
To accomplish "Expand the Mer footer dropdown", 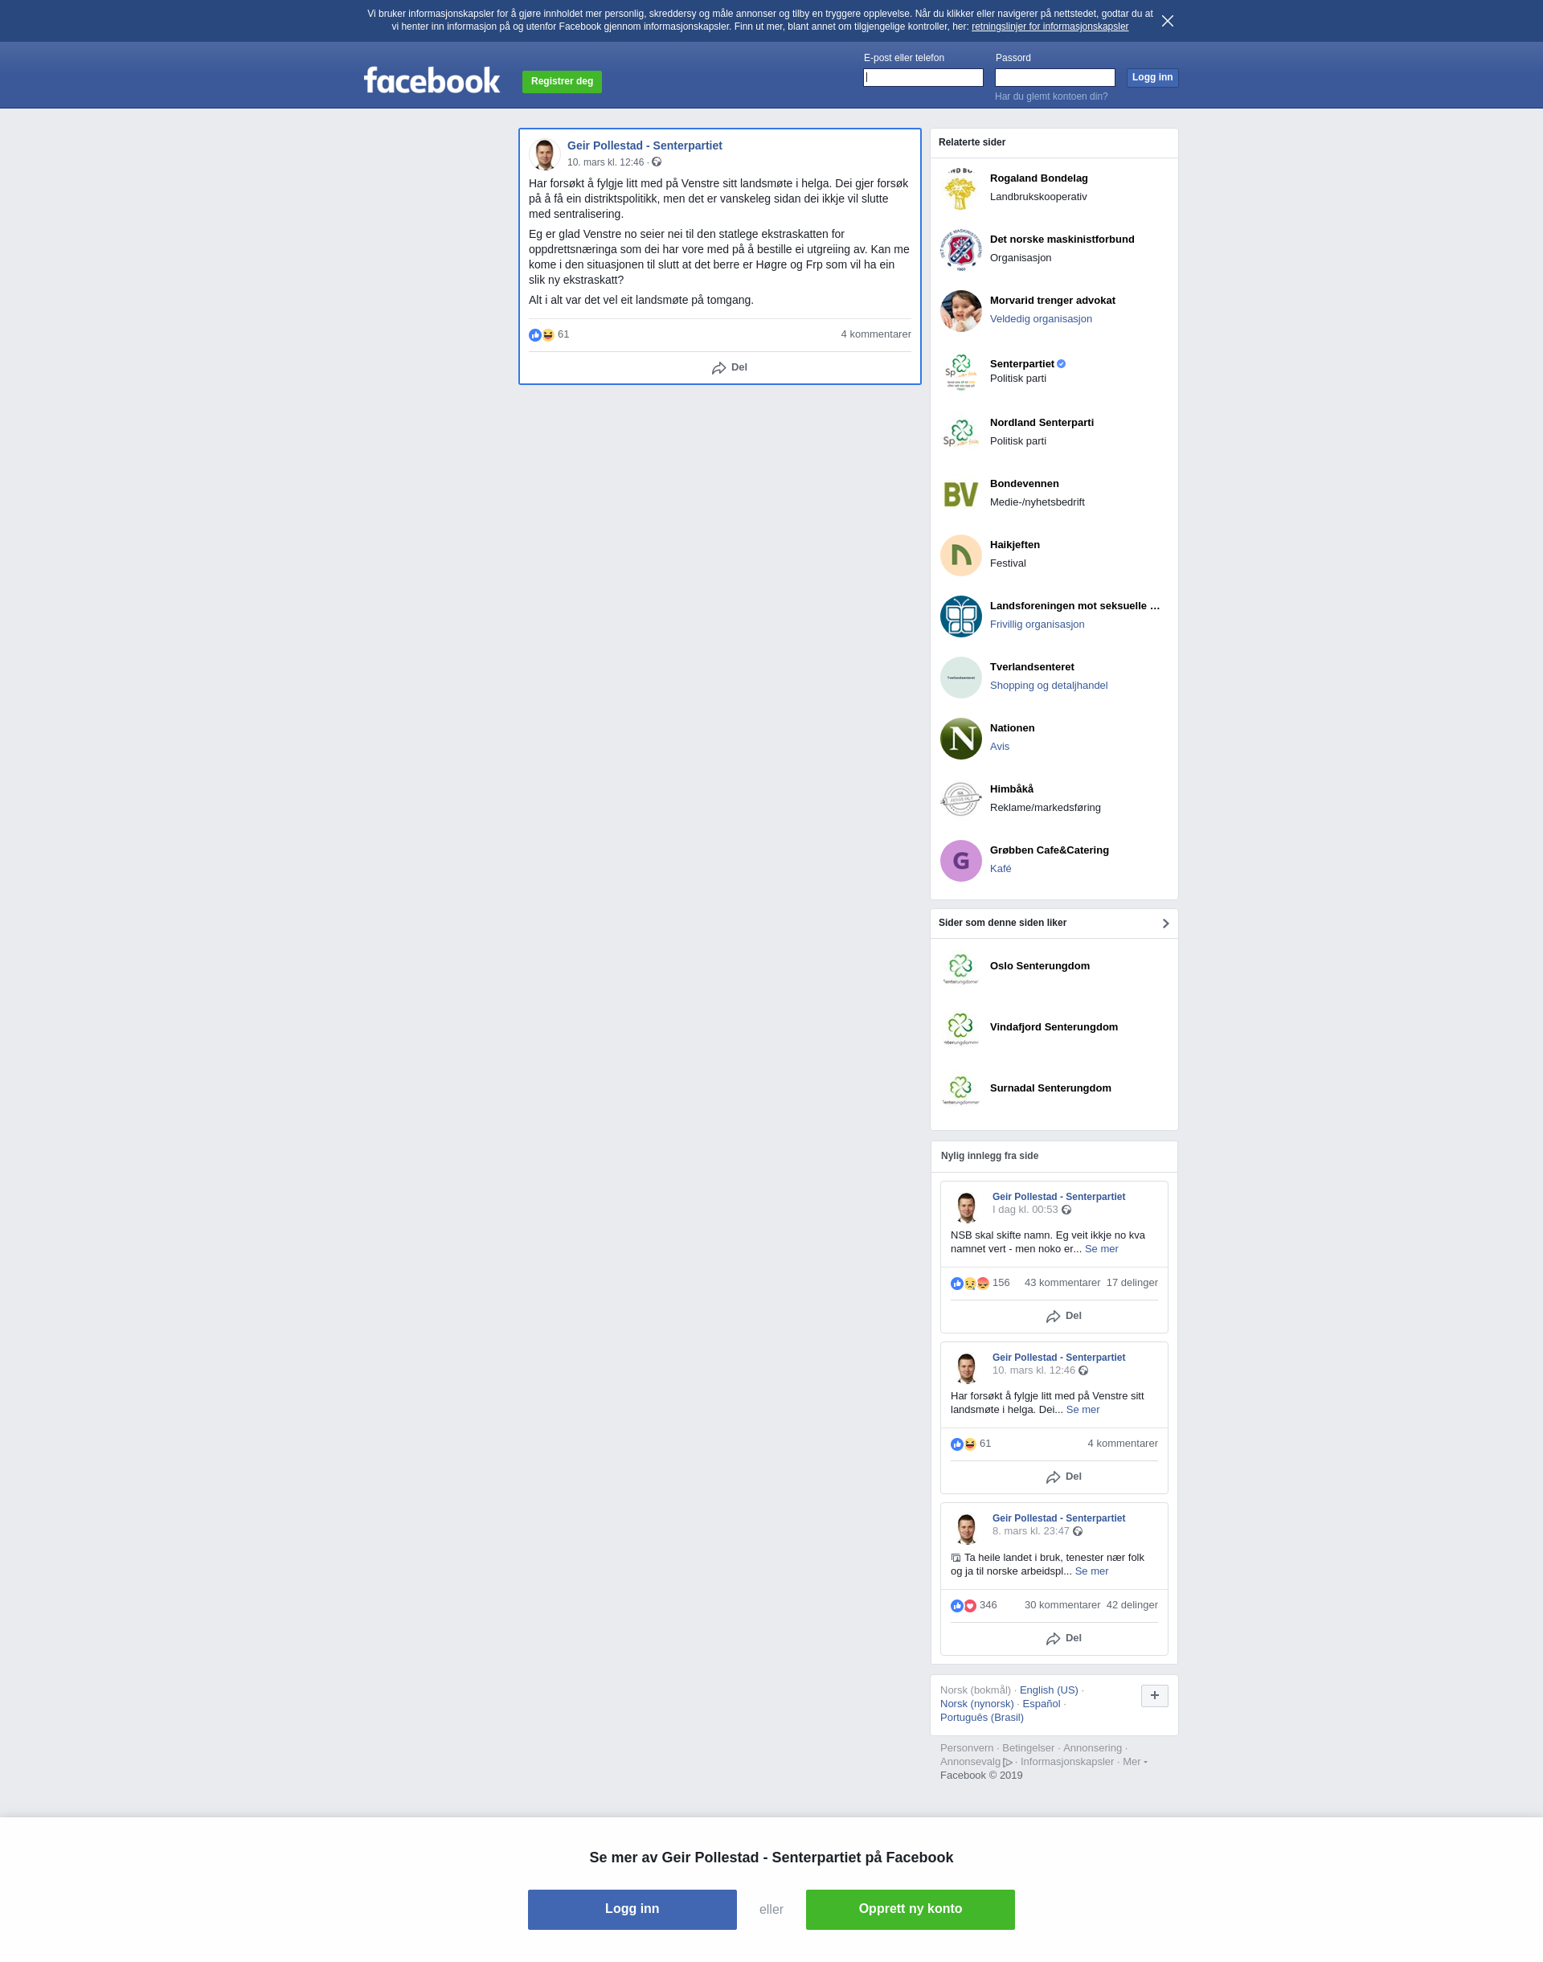I will (1135, 1762).
